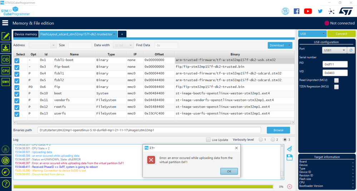Uncheck the vendorfs partition checkbox
This screenshot has width=357, height=191.
[x=17, y=100]
